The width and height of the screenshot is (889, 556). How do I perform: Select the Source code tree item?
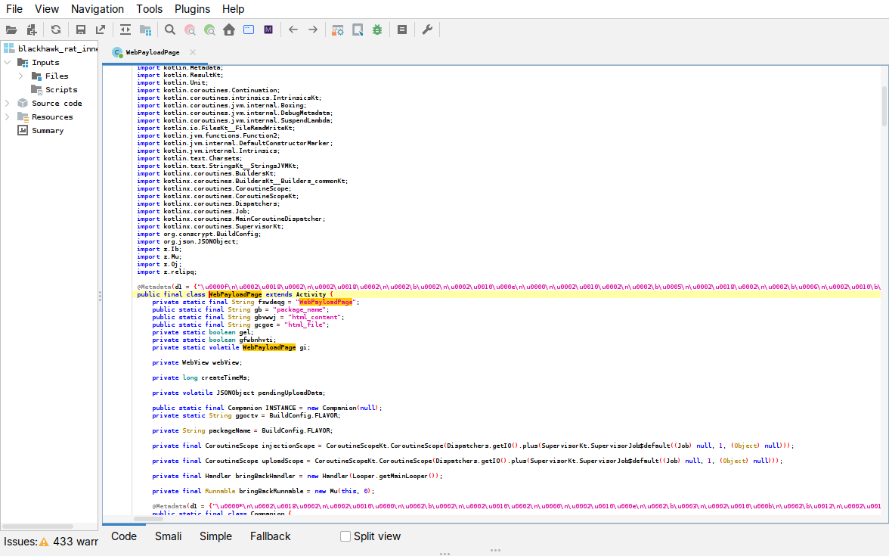pos(57,103)
